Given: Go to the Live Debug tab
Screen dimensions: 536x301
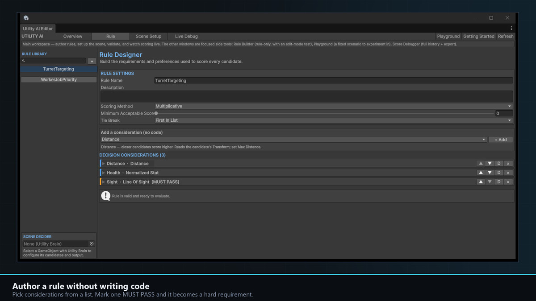Looking at the screenshot, I should click(186, 36).
